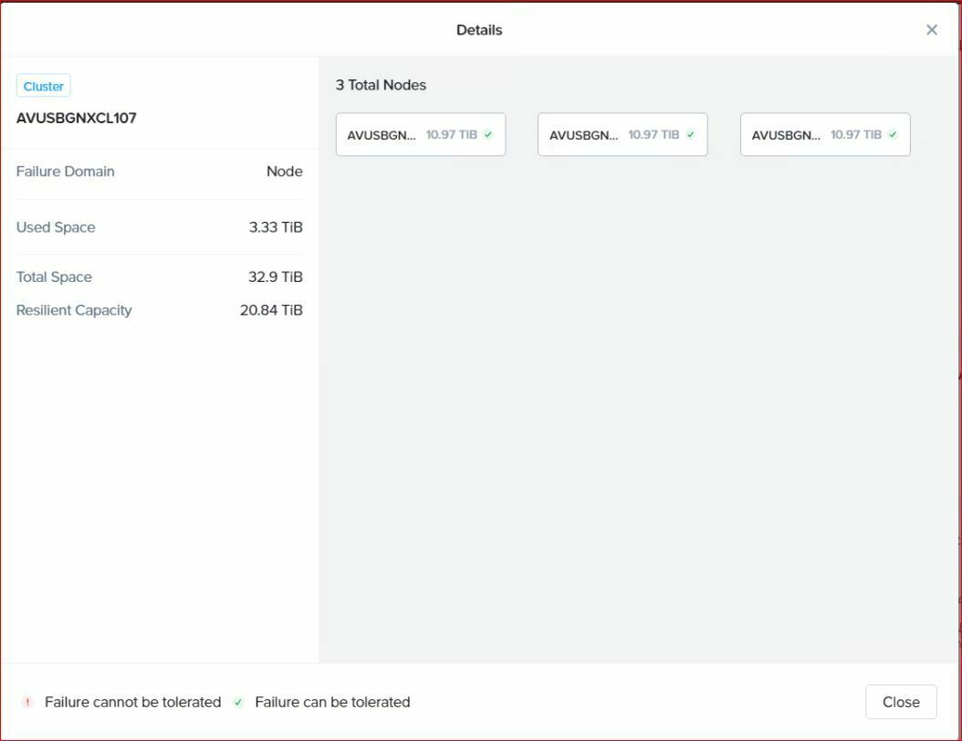Click the 'Failure cannot be tolerated' legend text
Screen dimensions: 962x741
click(x=132, y=702)
